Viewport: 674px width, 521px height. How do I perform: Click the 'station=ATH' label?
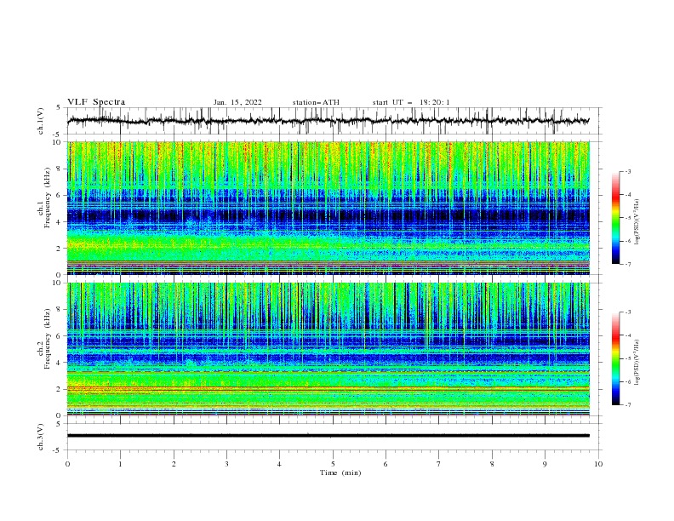click(316, 102)
